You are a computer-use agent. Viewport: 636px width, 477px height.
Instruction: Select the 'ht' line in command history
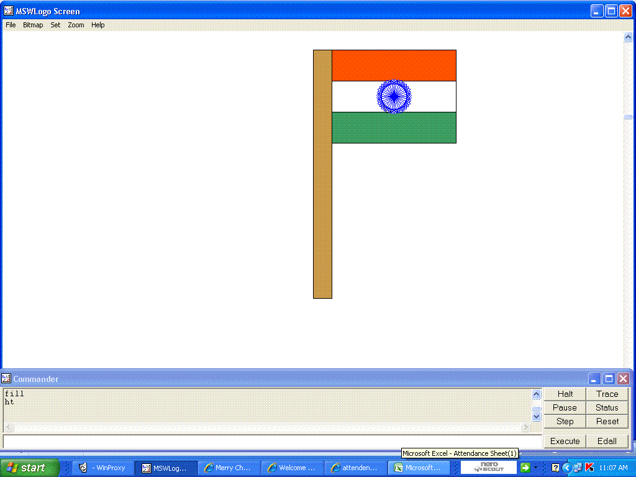click(x=9, y=402)
